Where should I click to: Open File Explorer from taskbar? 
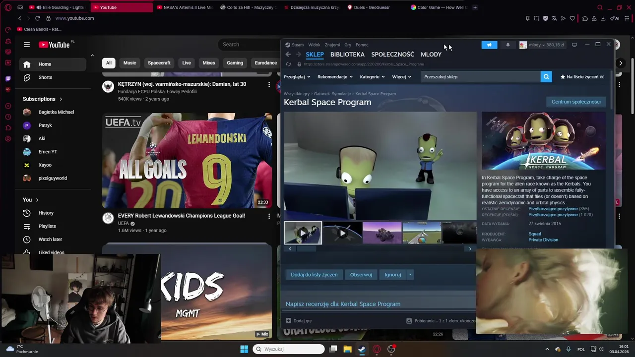click(347, 349)
